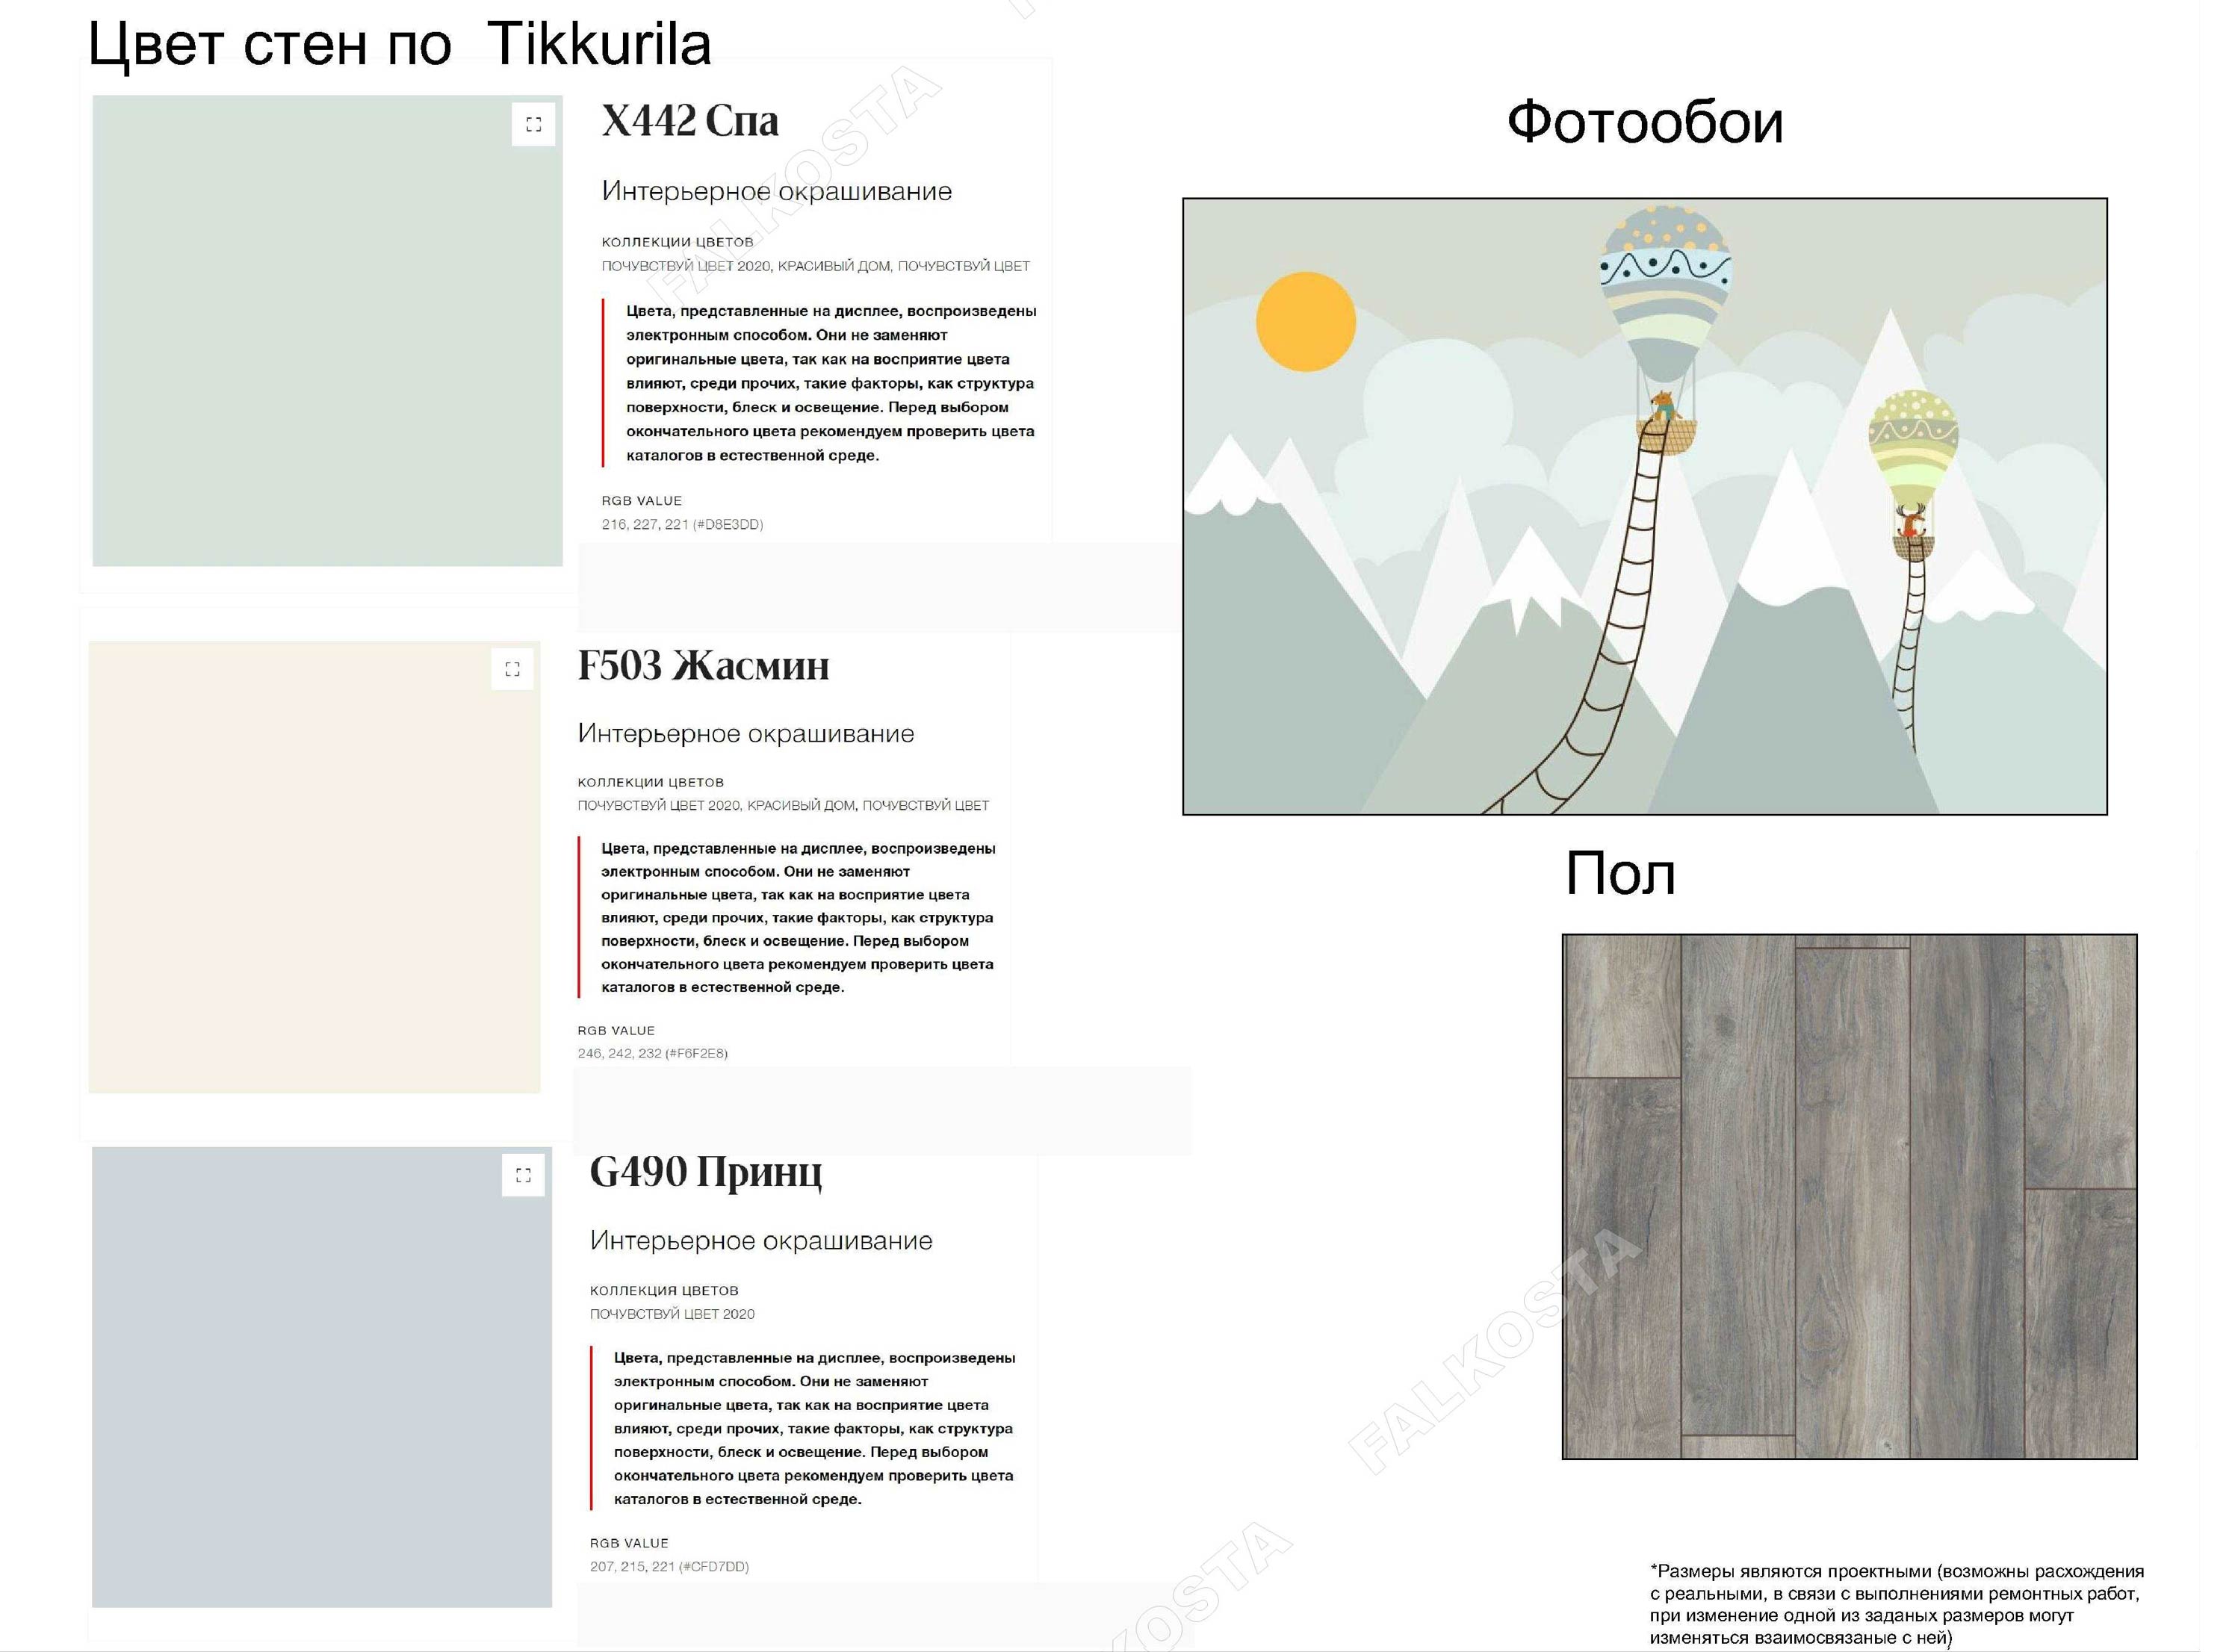Click the 'Фотообои' heading
The height and width of the screenshot is (1652, 2235).
click(1645, 122)
